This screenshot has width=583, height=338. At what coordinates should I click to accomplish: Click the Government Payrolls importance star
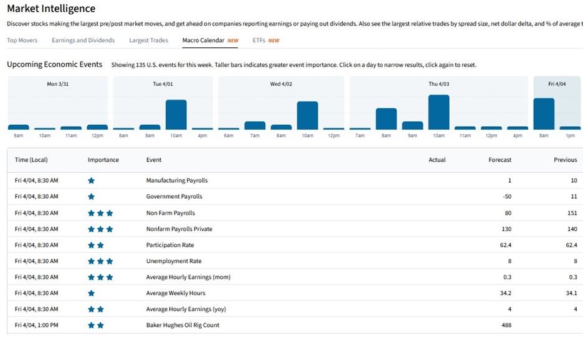click(x=91, y=196)
